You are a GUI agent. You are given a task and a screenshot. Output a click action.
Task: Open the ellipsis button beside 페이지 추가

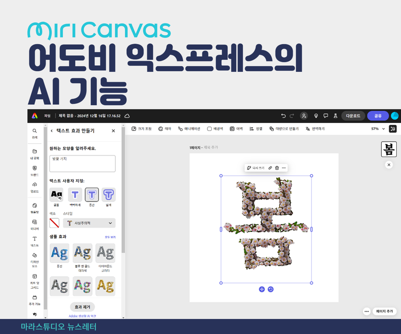click(367, 311)
